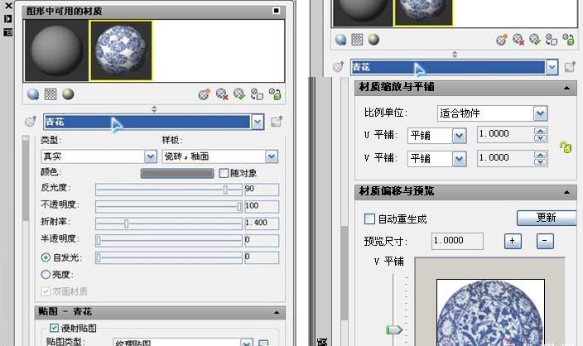Screen dimensions: 583x346
Task: Collapse the 贴图 - 青花 section header
Action: [274, 312]
